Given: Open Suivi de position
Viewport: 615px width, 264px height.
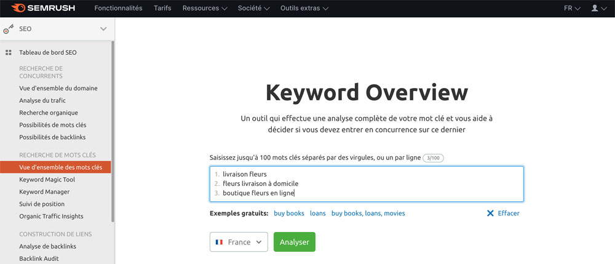Looking at the screenshot, I should coord(42,204).
